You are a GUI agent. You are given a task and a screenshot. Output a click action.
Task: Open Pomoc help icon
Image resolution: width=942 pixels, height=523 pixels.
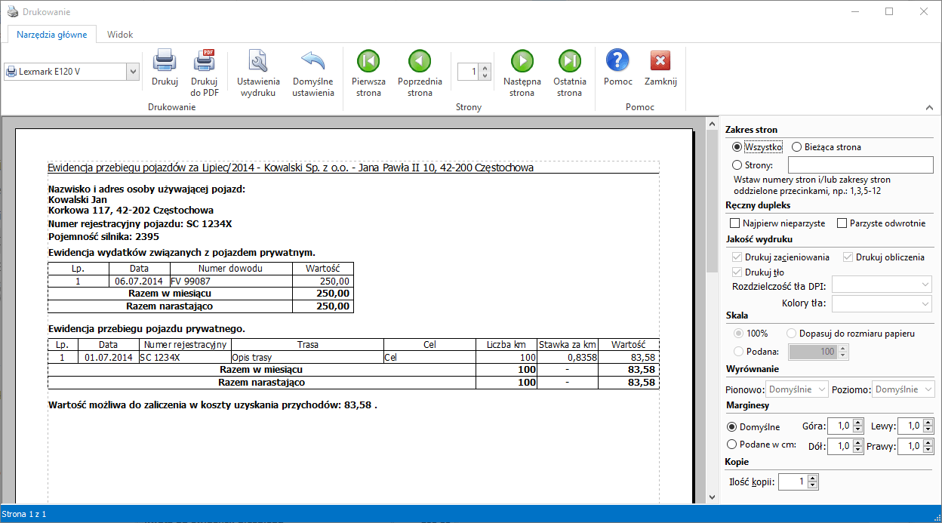[x=617, y=62]
